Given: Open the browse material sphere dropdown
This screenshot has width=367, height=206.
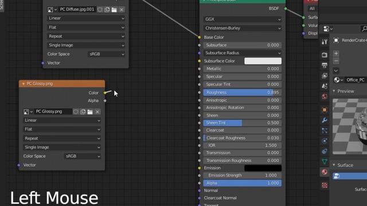Looking at the screenshot, I should pyautogui.click(x=338, y=80).
